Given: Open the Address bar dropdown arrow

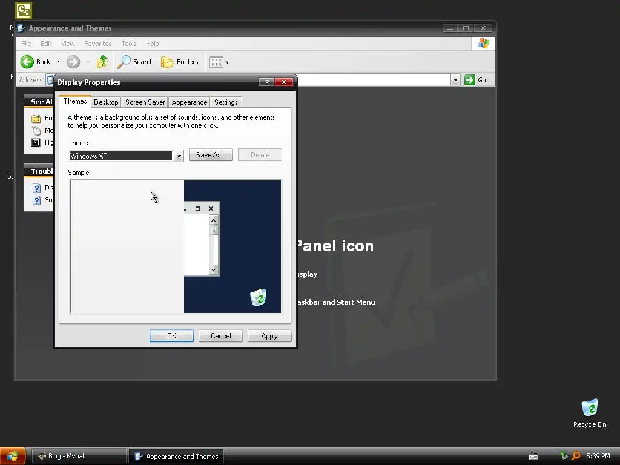Looking at the screenshot, I should [455, 80].
